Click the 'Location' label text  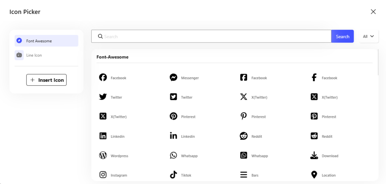[329, 175]
